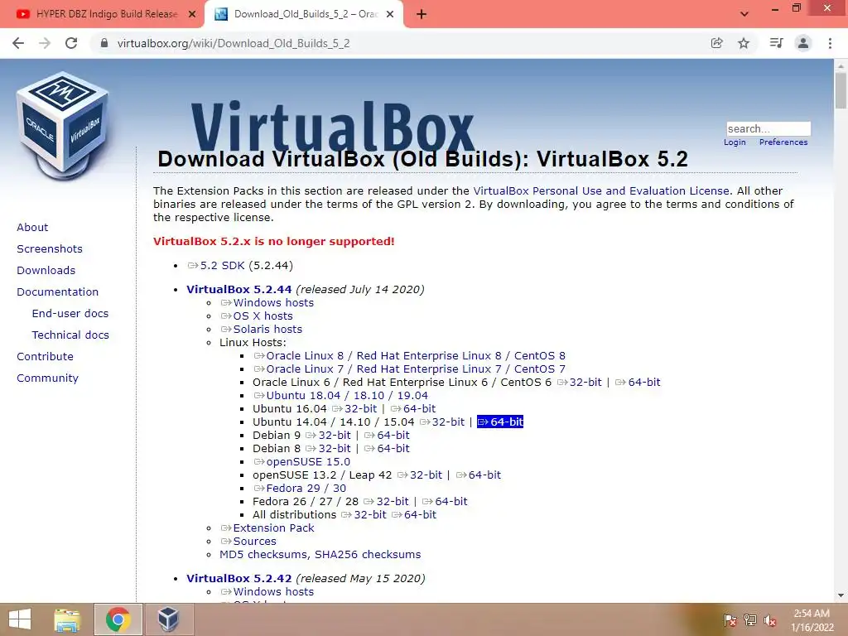Image resolution: width=848 pixels, height=636 pixels.
Task: Download the 5.2.44 Extension Pack
Action: tap(267, 528)
